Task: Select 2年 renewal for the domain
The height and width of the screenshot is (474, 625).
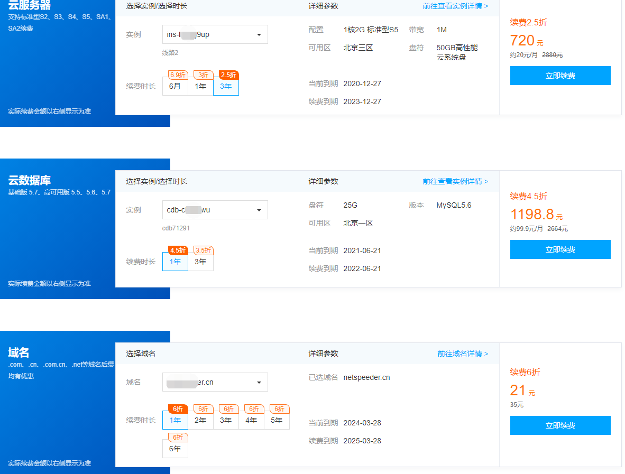Action: coord(200,420)
